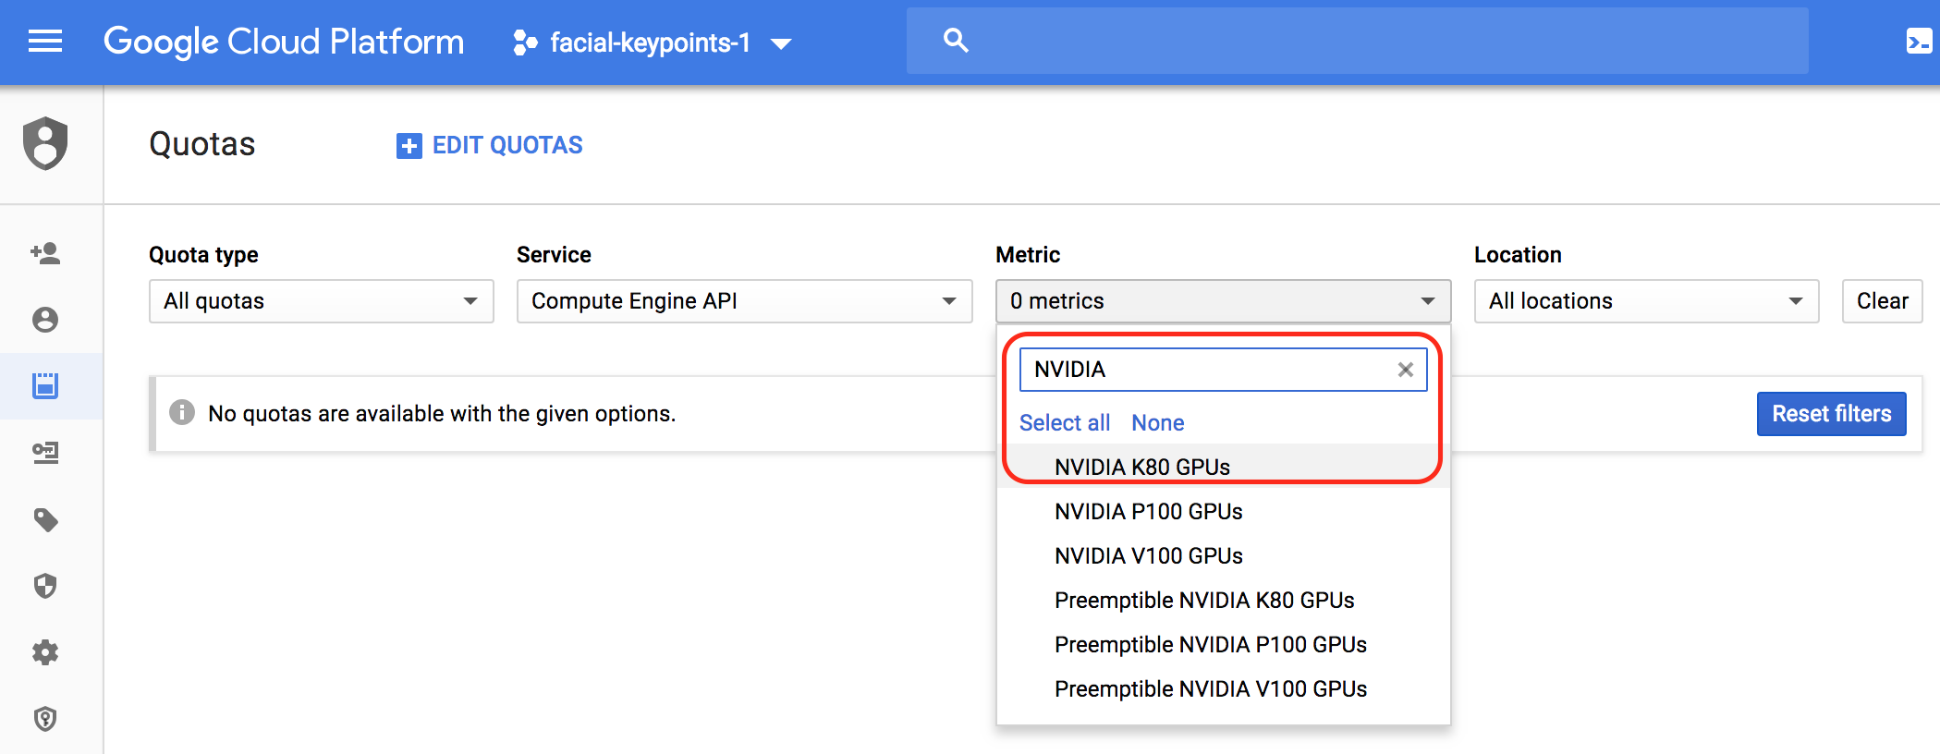Select NVIDIA K80 GPUs metric

pyautogui.click(x=1223, y=468)
